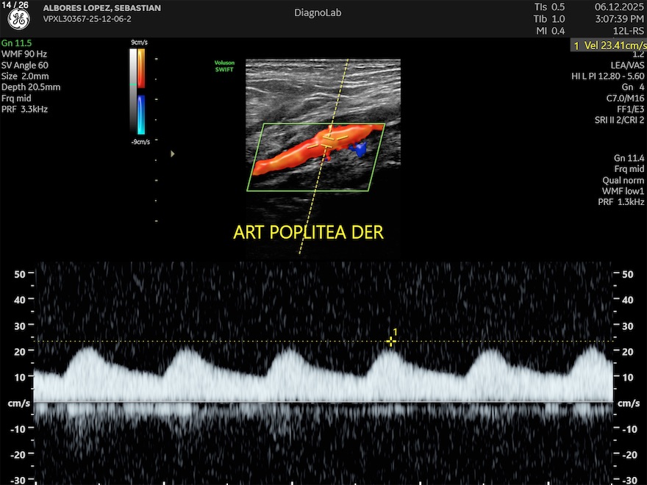Screen dimensions: 647x485
Task: Select the WMF 90 Hz filter parameter
Action: pos(24,54)
